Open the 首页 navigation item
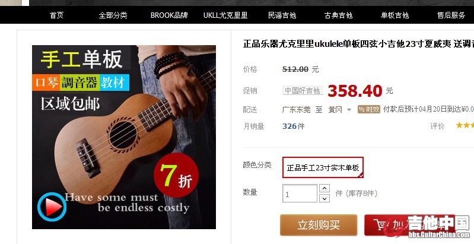The height and width of the screenshot is (244, 474). [x=56, y=15]
